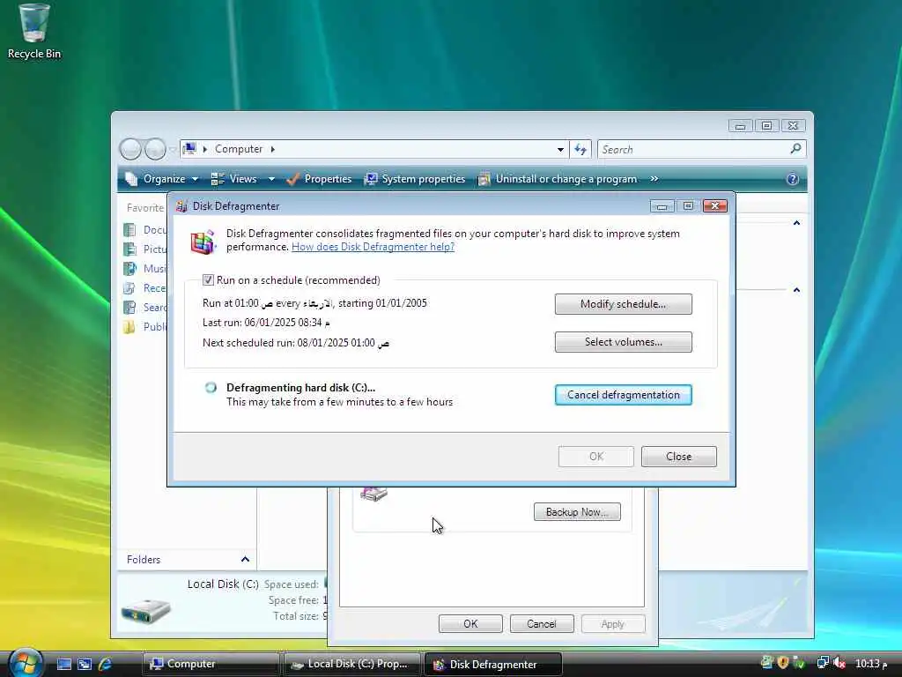Click Select volumes button

coord(623,342)
